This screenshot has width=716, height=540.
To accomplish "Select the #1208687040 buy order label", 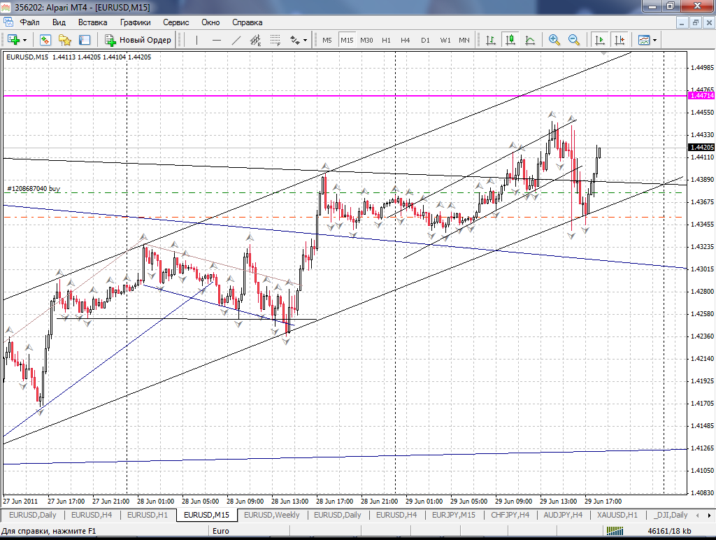I will (x=34, y=188).
